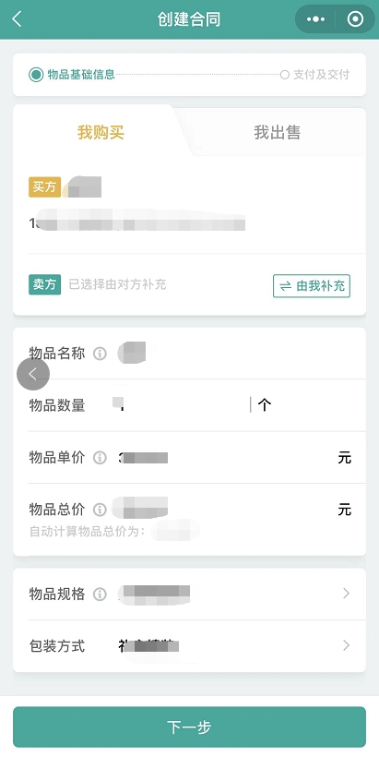Expand the 包装方式 row chevron
This screenshot has width=379, height=757.
pos(346,645)
